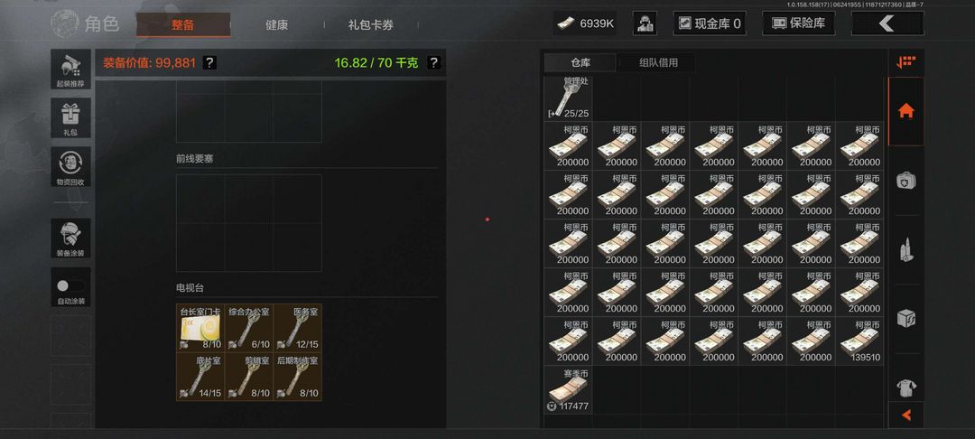Select the home category in warehouse sidebar
This screenshot has height=439, width=975.
click(x=906, y=111)
